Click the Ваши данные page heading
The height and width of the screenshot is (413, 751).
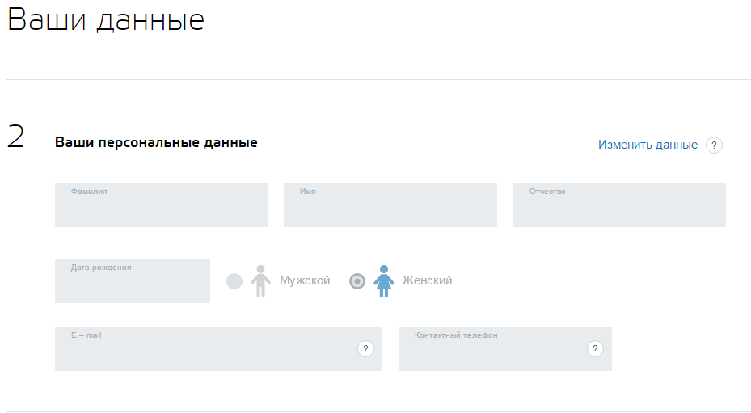pyautogui.click(x=106, y=21)
